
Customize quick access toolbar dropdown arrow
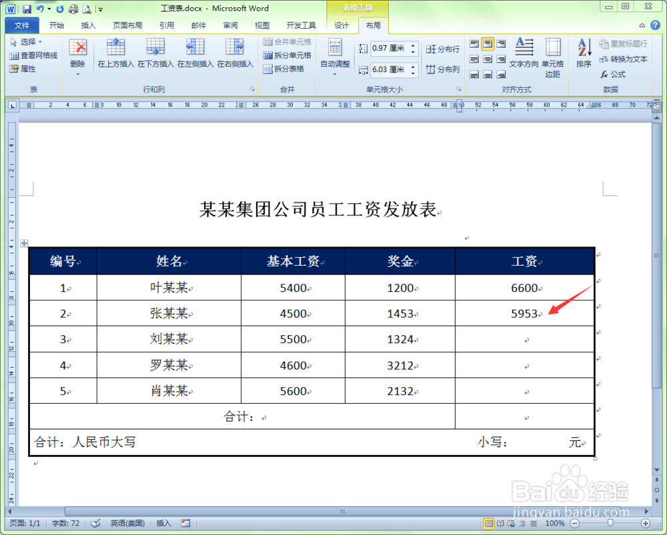point(101,9)
